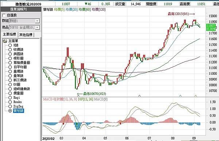Viewport: 219px width, 141px height.
Task: Click the high price value 11851
Action: [x=201, y=4]
